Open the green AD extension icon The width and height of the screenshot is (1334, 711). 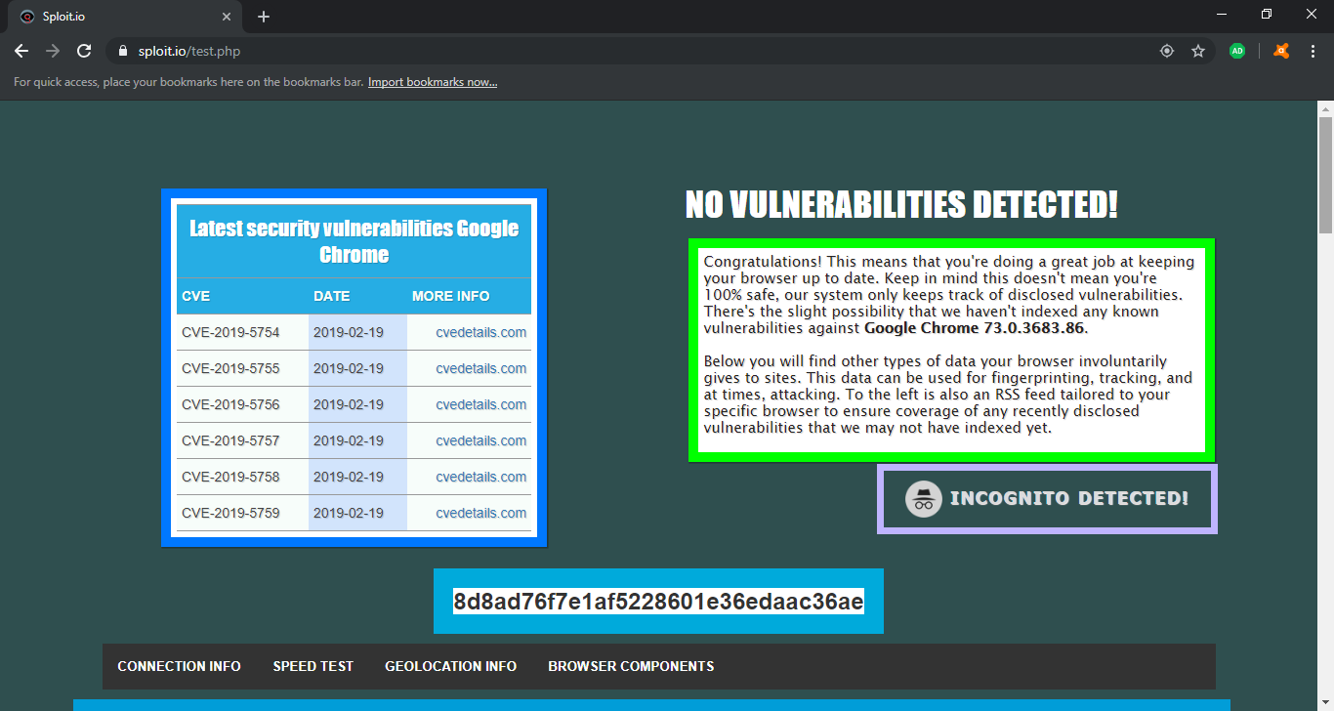point(1237,51)
